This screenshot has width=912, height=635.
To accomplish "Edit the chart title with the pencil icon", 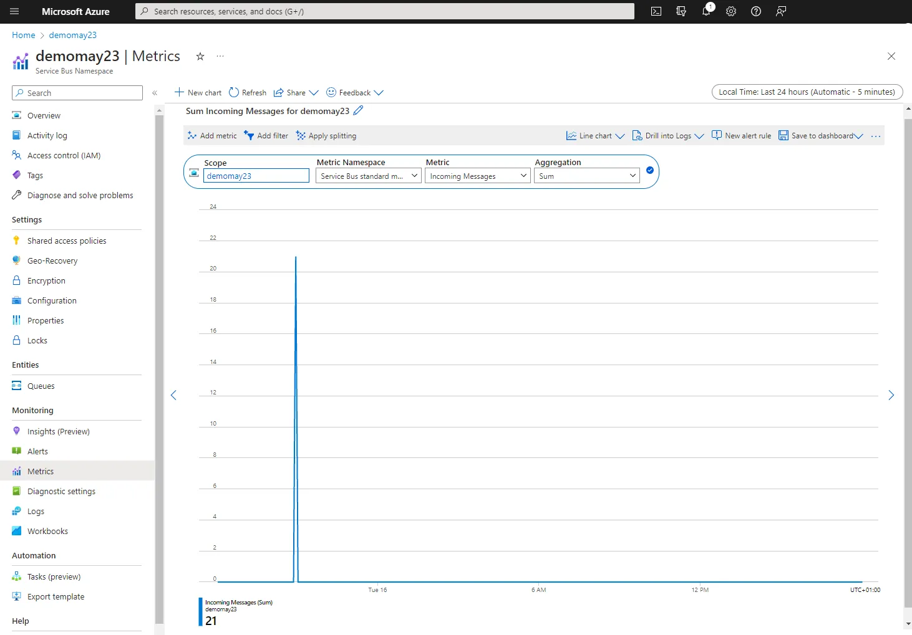I will pos(358,111).
